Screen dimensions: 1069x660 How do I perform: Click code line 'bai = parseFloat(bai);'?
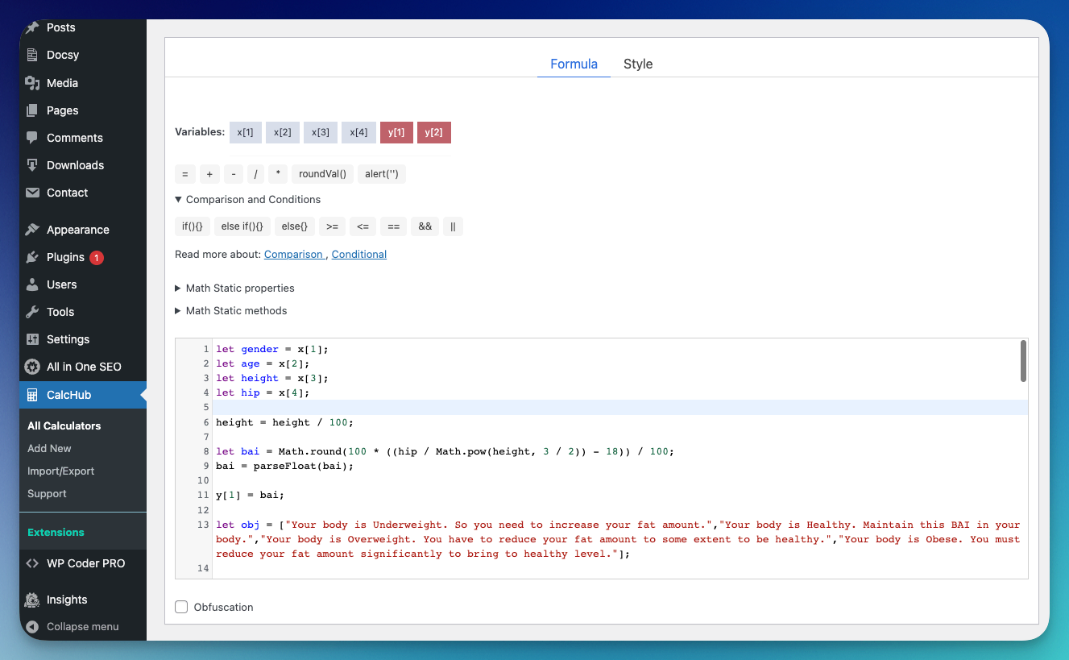(x=284, y=466)
